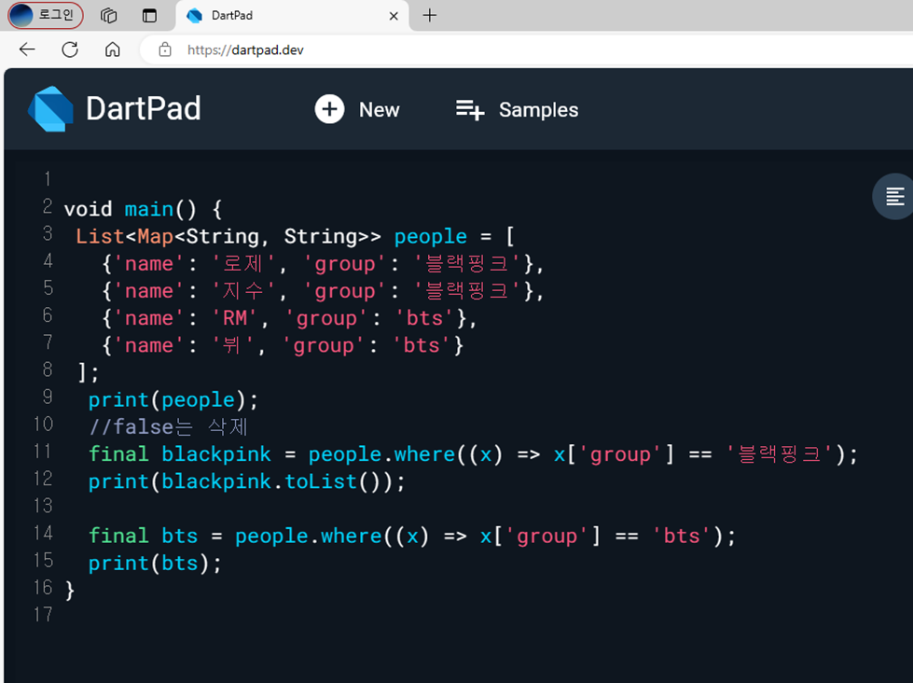The width and height of the screenshot is (913, 683).
Task: Close the DartPad tab
Action: click(394, 16)
